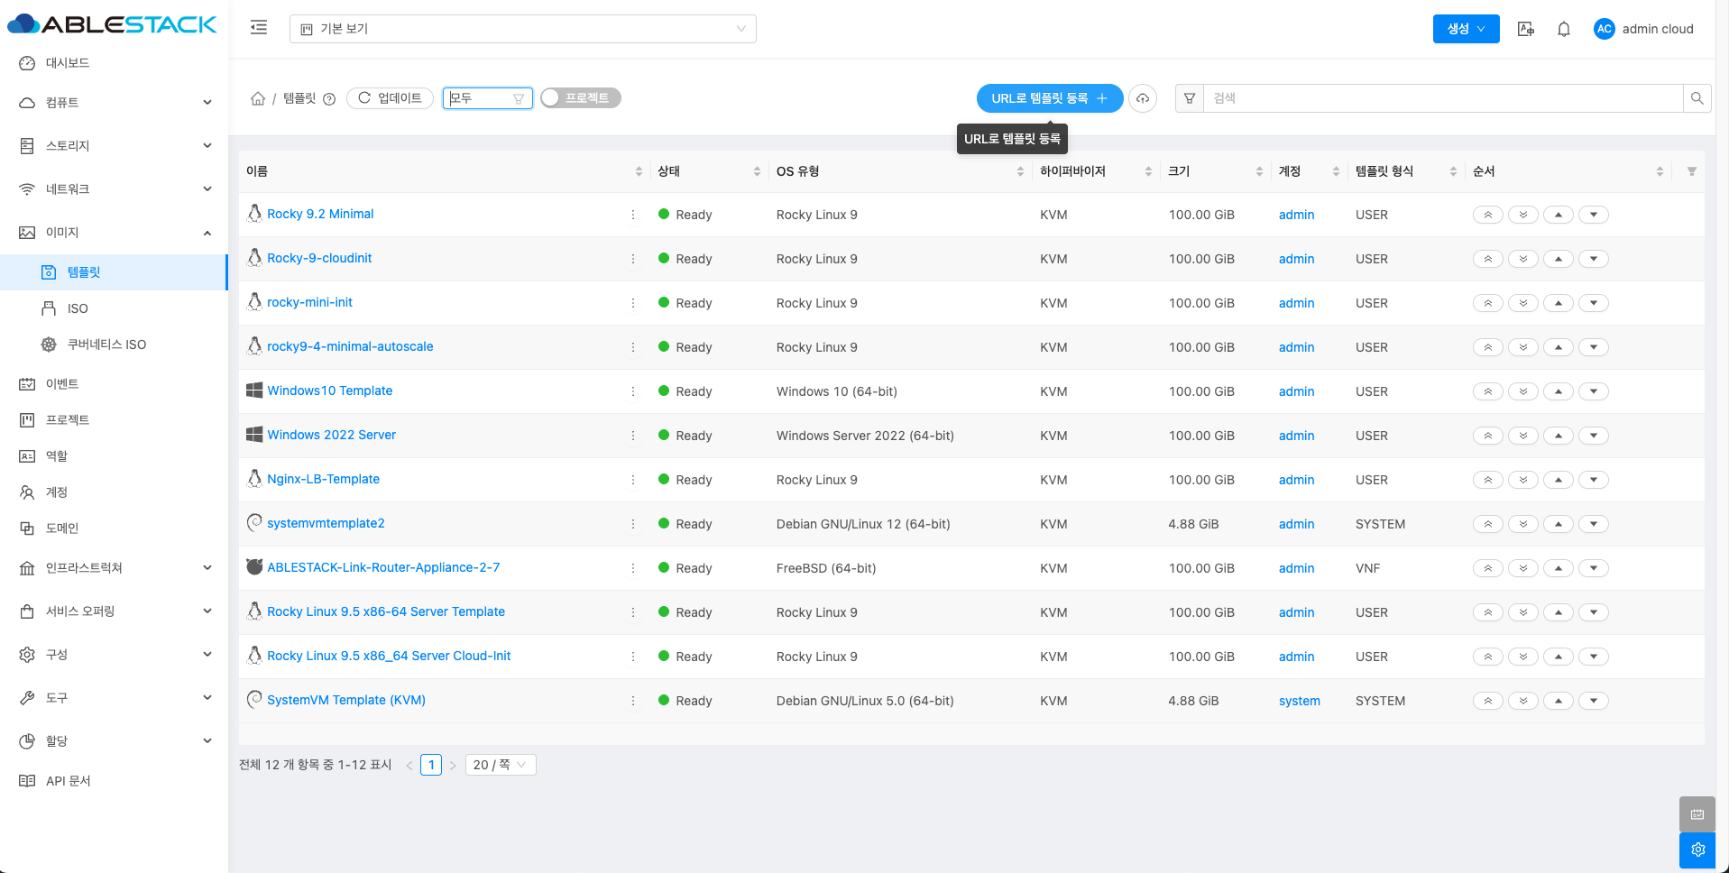Open the Nginx-LB-Template link

[x=323, y=479]
